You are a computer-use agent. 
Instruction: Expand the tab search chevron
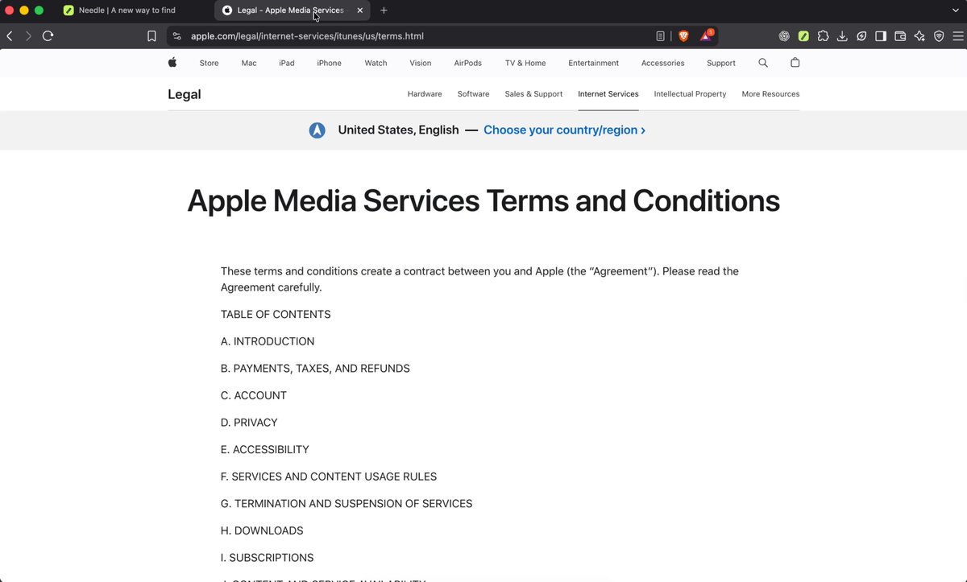pyautogui.click(x=955, y=10)
